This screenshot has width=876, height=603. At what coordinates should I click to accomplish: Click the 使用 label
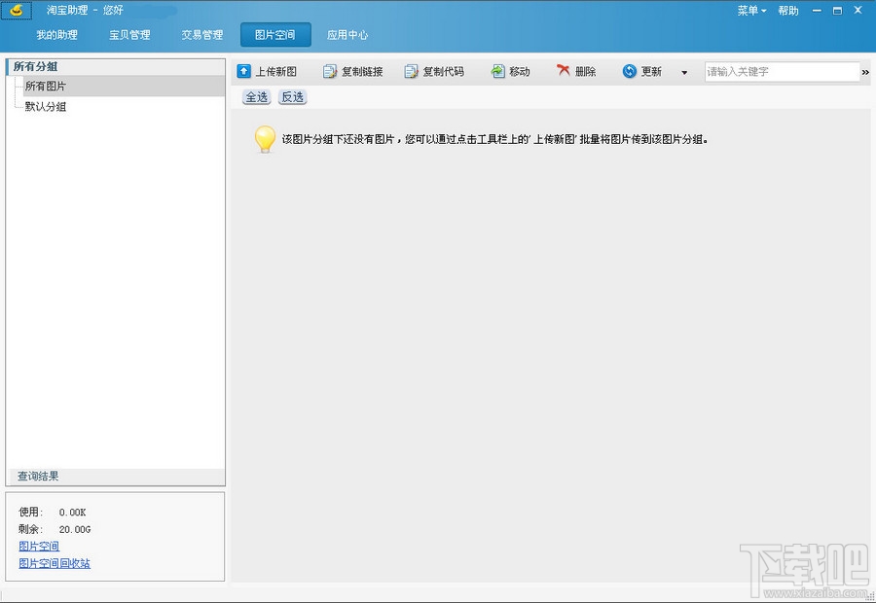coord(31,512)
